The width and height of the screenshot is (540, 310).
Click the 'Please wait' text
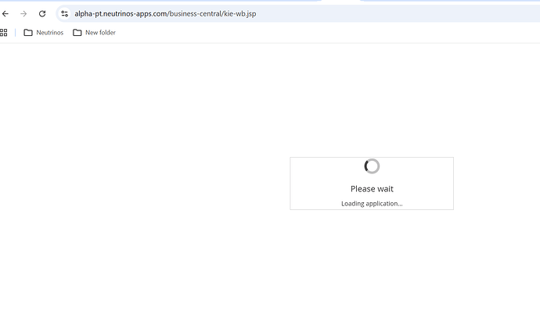tap(372, 189)
